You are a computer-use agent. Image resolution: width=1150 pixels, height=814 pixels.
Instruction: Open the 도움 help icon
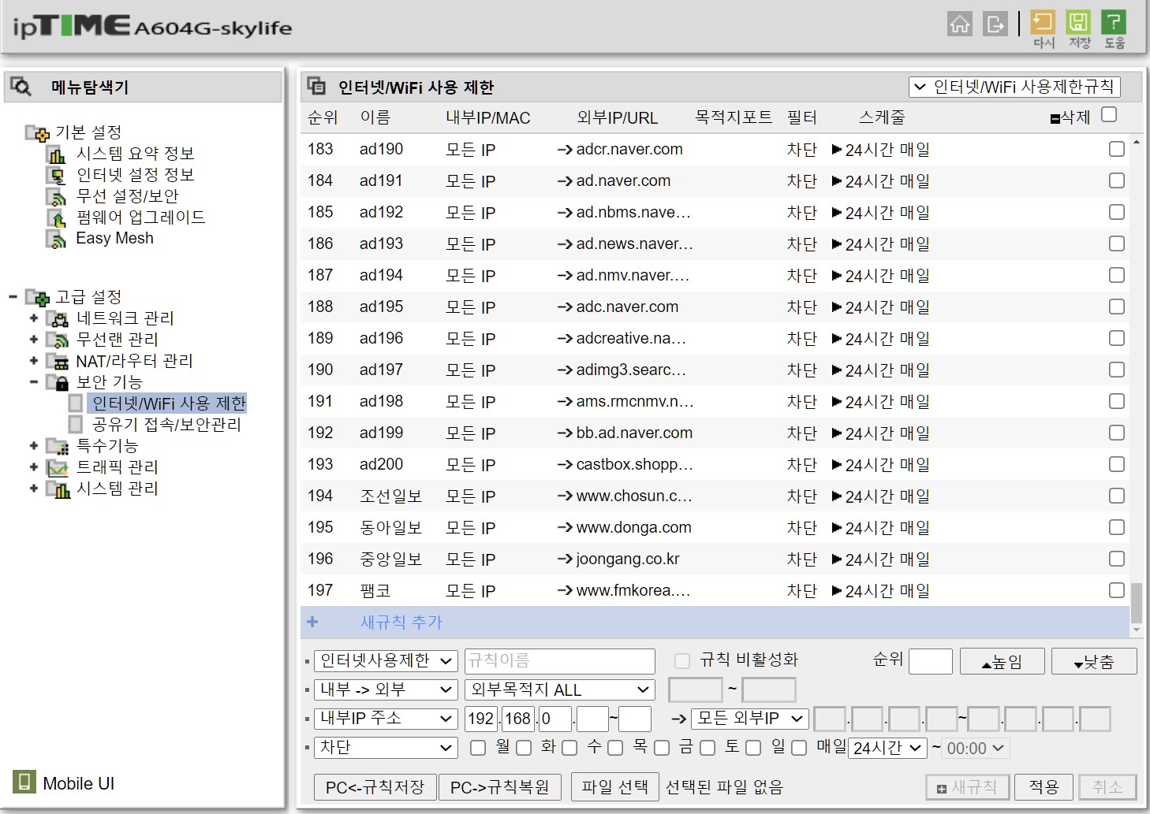point(1114,21)
